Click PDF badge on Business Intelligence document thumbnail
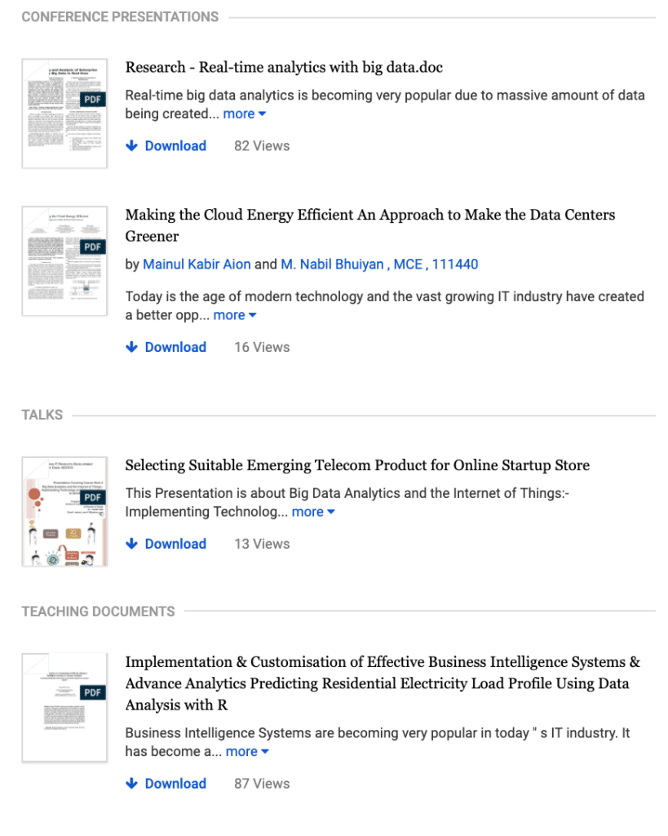The height and width of the screenshot is (836, 668). (94, 693)
